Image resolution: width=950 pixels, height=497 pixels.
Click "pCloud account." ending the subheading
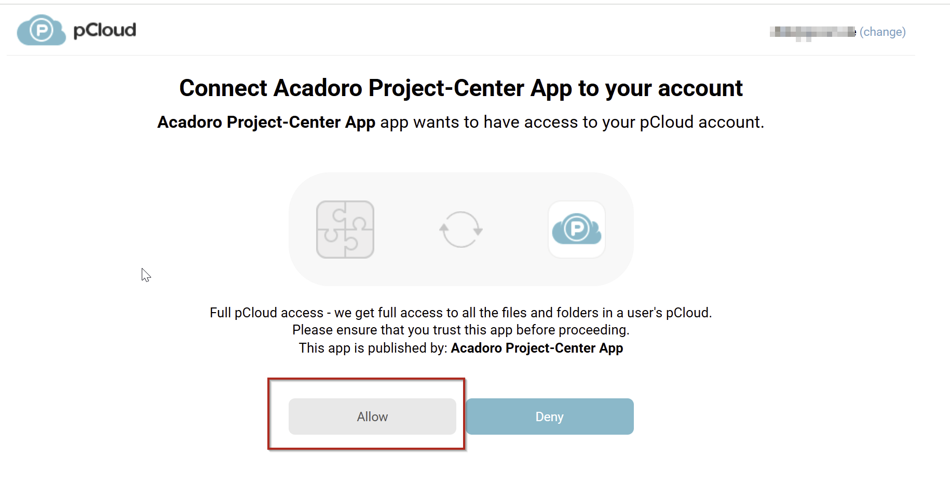(x=701, y=122)
